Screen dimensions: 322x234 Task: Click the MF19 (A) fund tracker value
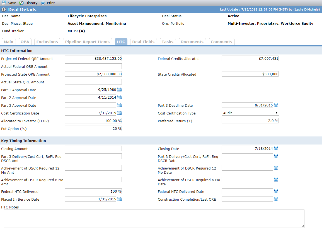[76, 31]
